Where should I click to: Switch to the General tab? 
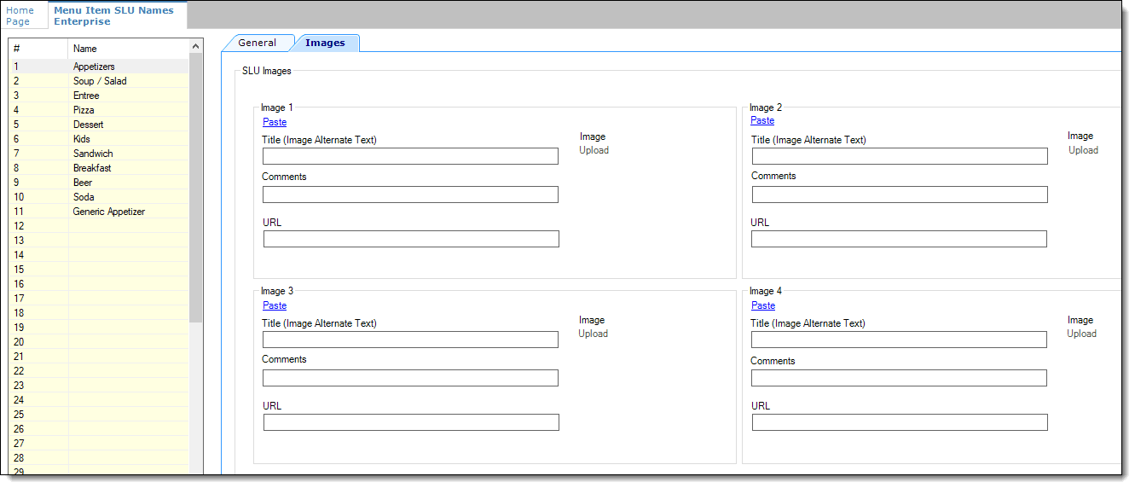pos(257,43)
